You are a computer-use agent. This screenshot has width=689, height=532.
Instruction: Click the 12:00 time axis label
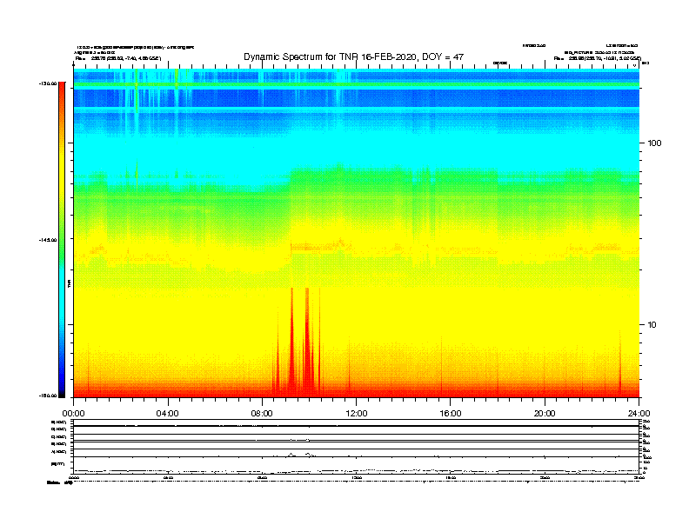click(x=357, y=414)
